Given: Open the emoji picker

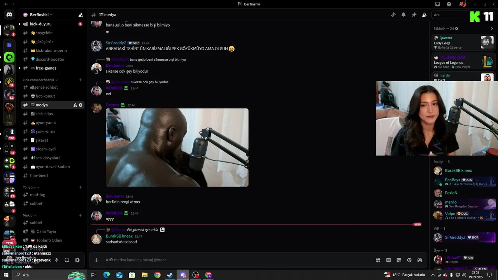Looking at the screenshot, I should tap(409, 260).
